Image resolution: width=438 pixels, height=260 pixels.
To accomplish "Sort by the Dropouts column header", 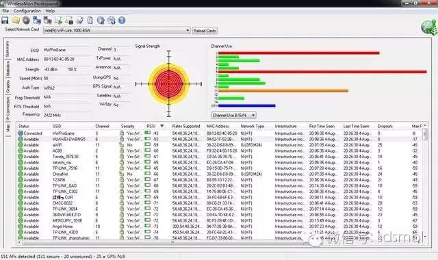I will pyautogui.click(x=385, y=126).
